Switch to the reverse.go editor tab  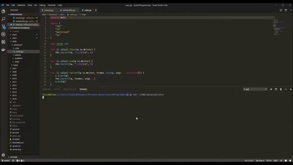point(49,10)
